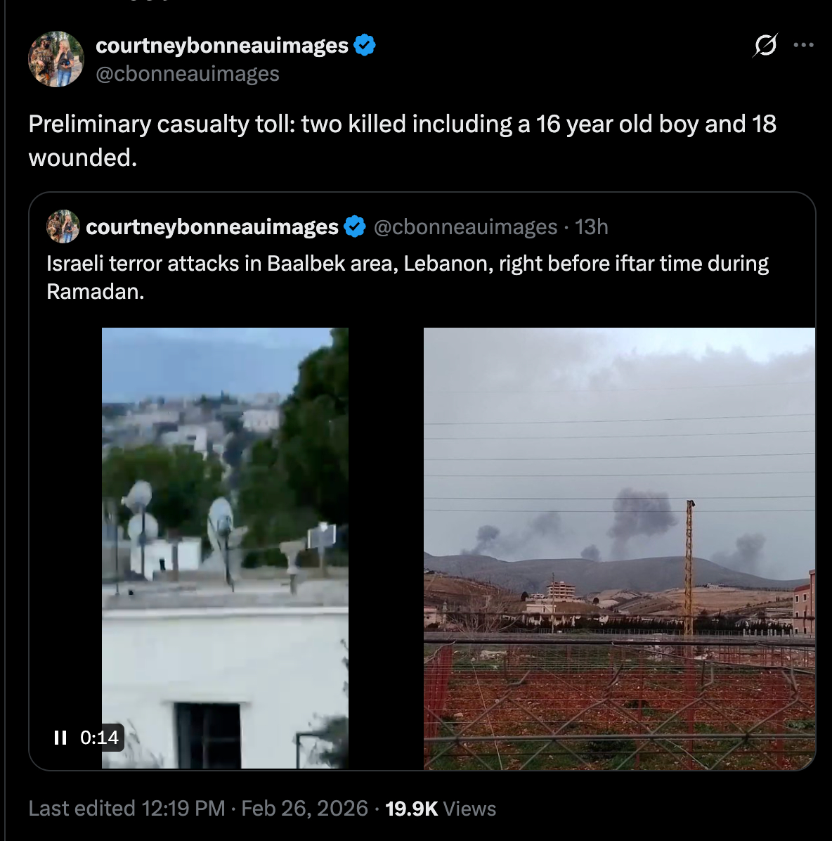The width and height of the screenshot is (832, 841).
Task: View edit history via Last edited 12:19 PM
Action: (x=126, y=809)
